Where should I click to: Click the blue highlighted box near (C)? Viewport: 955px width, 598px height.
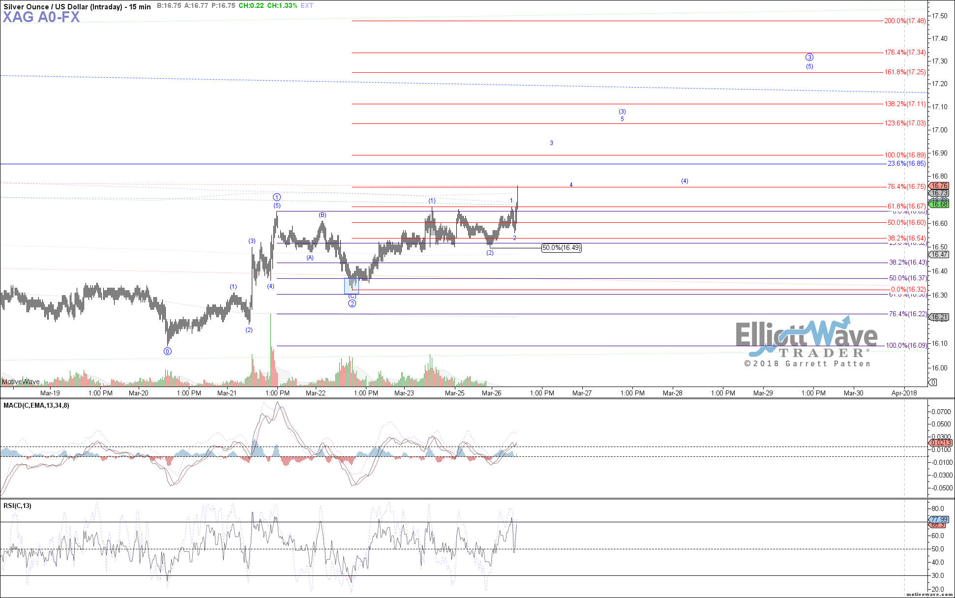pyautogui.click(x=351, y=286)
